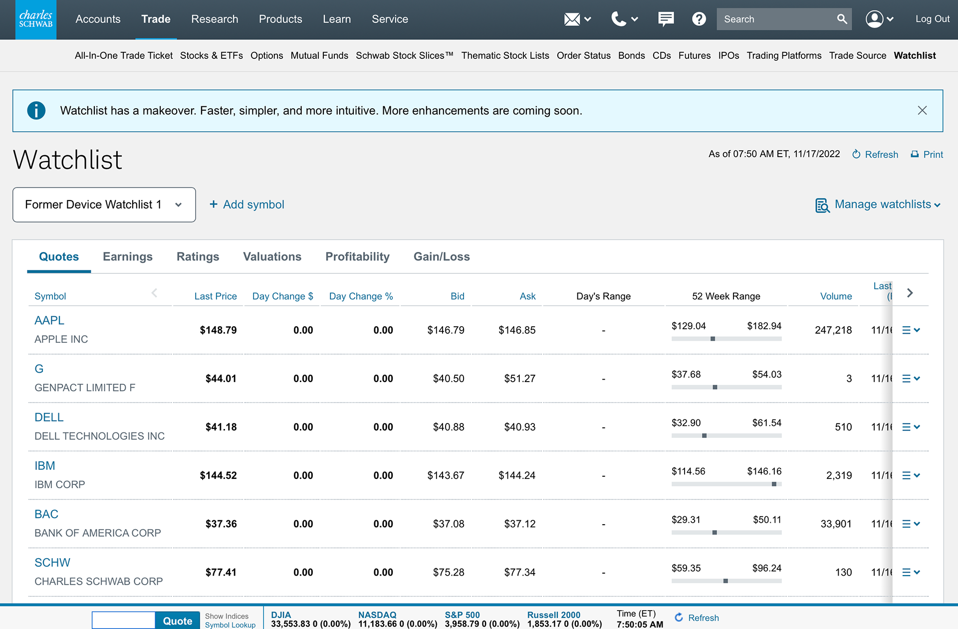This screenshot has height=629, width=958.
Task: Switch to the Valuations tab
Action: [272, 257]
